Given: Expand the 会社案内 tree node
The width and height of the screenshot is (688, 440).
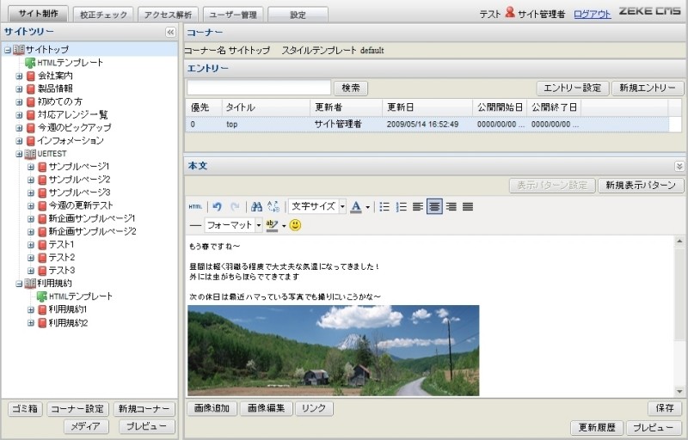Looking at the screenshot, I should [19, 76].
